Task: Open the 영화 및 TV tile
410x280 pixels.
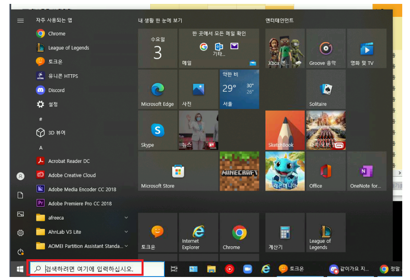Action: pos(366,48)
